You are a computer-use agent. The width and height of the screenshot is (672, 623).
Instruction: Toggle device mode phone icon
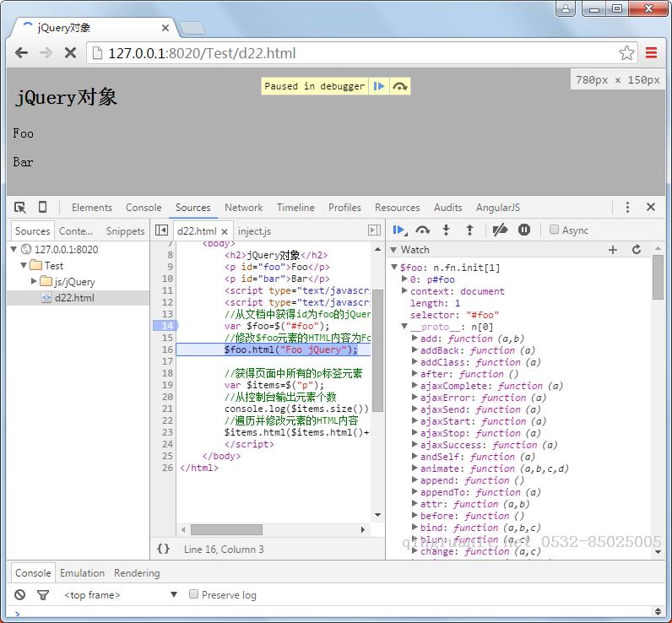tap(42, 208)
